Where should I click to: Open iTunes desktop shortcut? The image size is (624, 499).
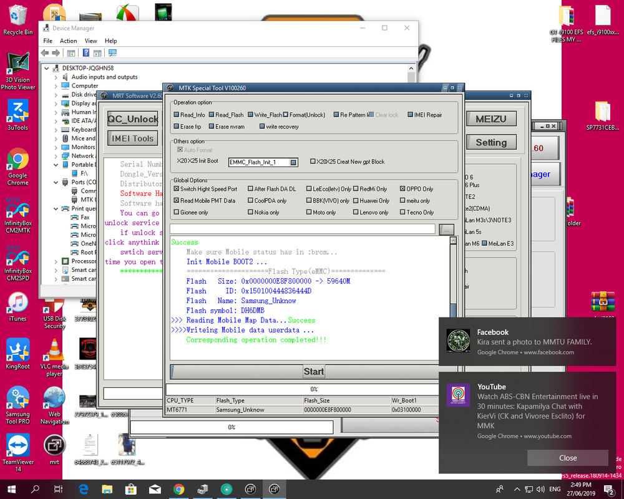pyautogui.click(x=17, y=306)
